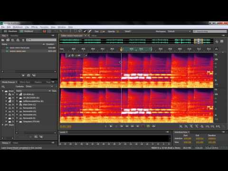Open the Edit menu
Screen dimensions: 228x171
click(x=9, y=27)
